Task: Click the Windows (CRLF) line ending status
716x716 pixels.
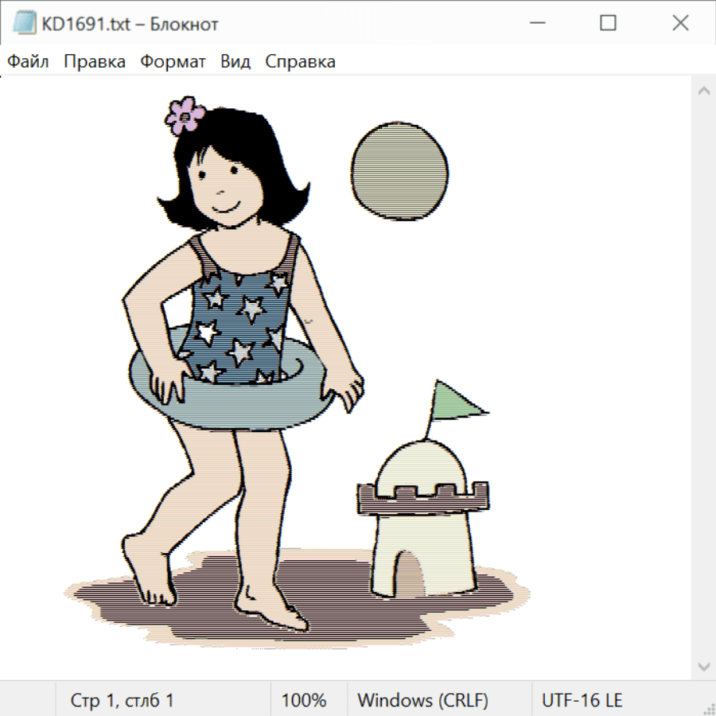Action: pos(422,700)
